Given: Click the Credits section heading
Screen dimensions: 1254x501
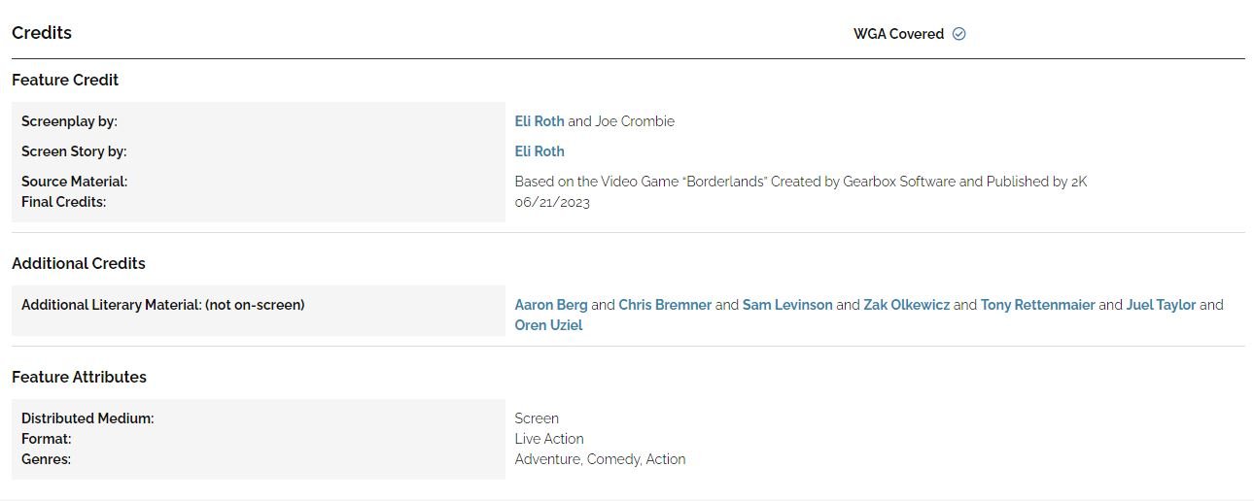Looking at the screenshot, I should pos(42,32).
